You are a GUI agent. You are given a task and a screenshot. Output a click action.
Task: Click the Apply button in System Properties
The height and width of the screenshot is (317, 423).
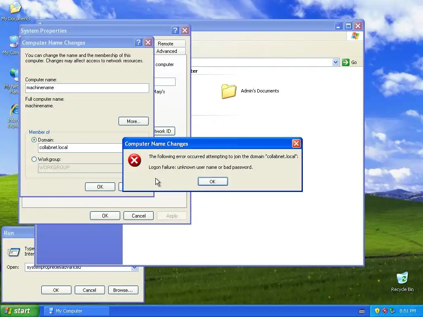point(172,215)
